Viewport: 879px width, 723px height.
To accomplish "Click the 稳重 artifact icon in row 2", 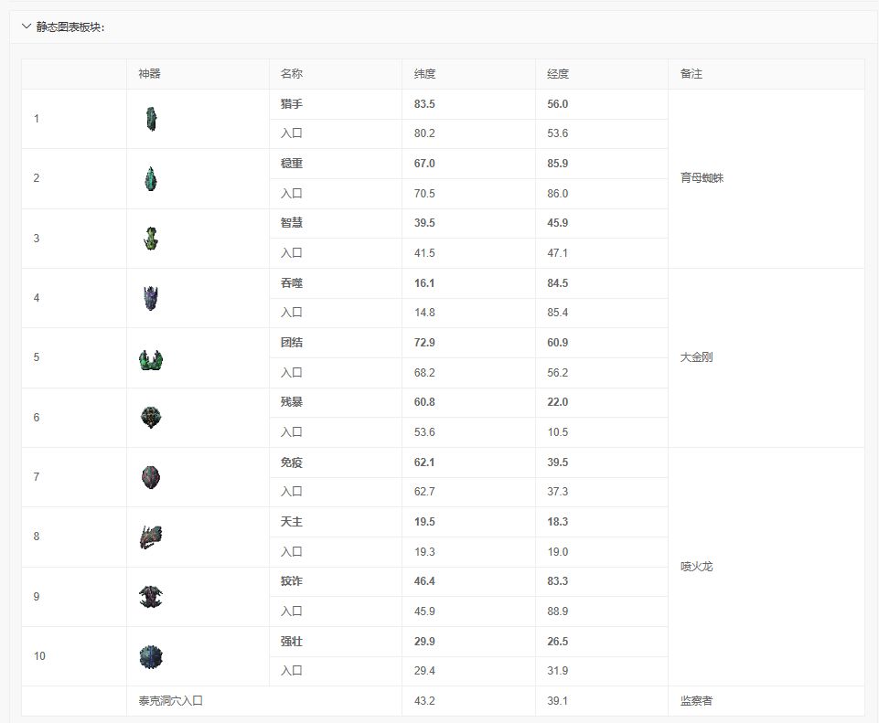I will [x=151, y=178].
